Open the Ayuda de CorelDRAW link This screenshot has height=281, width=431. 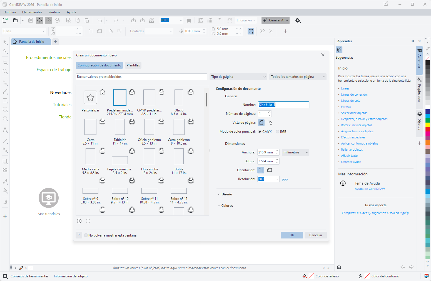pos(370,189)
